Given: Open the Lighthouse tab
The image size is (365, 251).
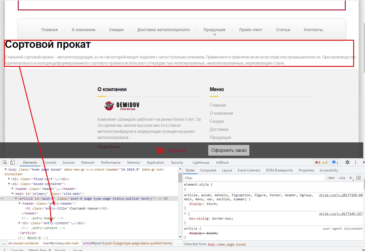Looking at the screenshot, I should 201,163.
